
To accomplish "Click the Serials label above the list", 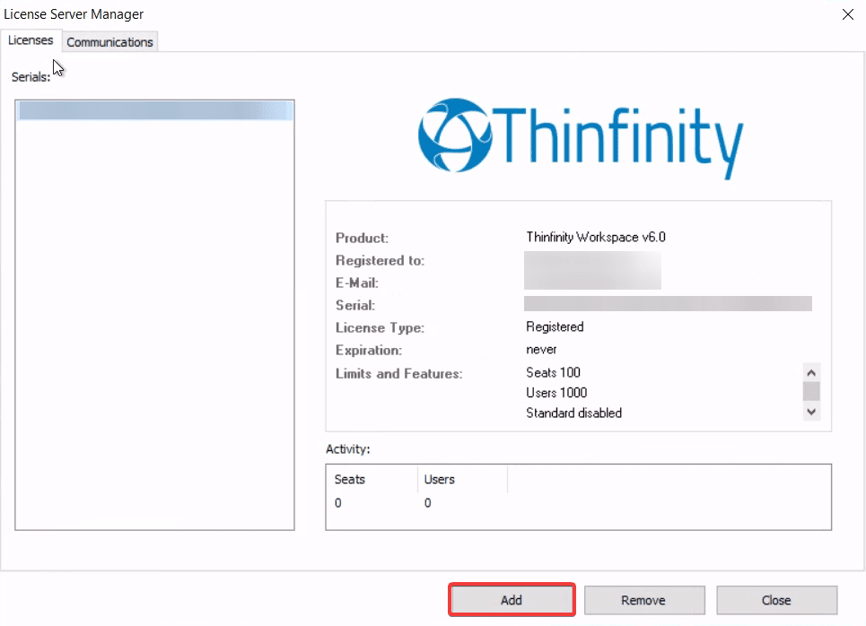I will pyautogui.click(x=31, y=77).
